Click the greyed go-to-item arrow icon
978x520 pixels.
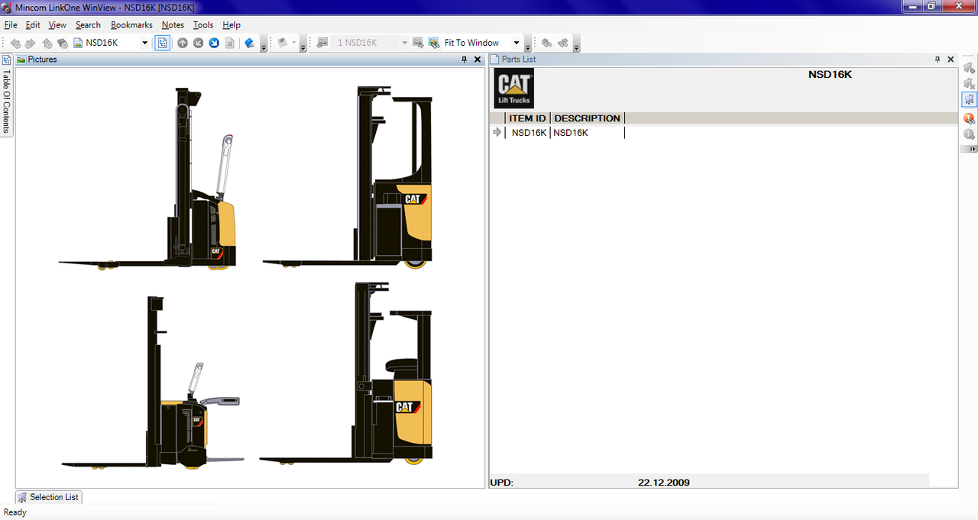pyautogui.click(x=969, y=134)
